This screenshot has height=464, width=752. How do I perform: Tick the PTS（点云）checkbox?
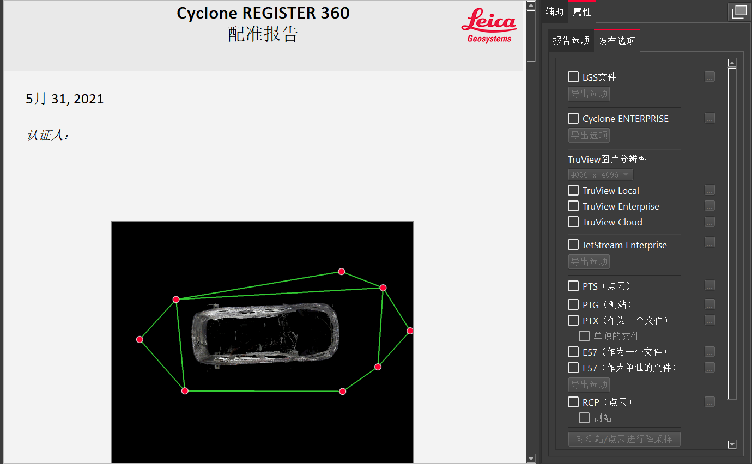tap(573, 286)
